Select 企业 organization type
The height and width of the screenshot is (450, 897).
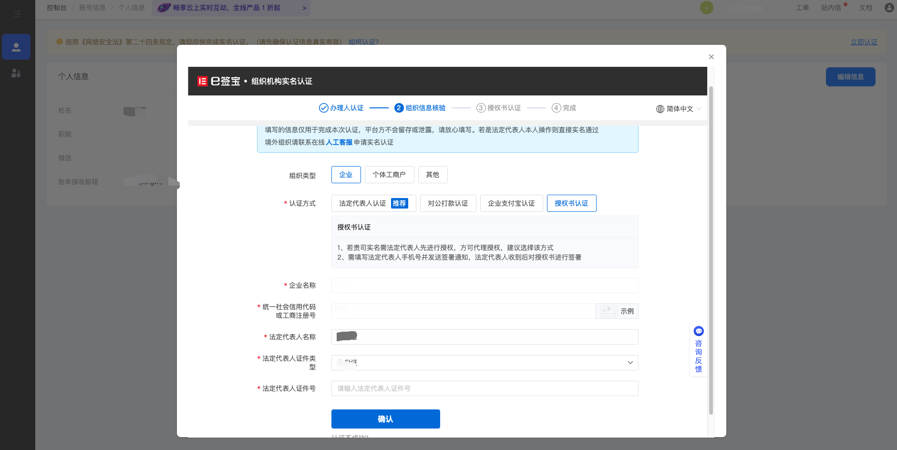pos(346,175)
